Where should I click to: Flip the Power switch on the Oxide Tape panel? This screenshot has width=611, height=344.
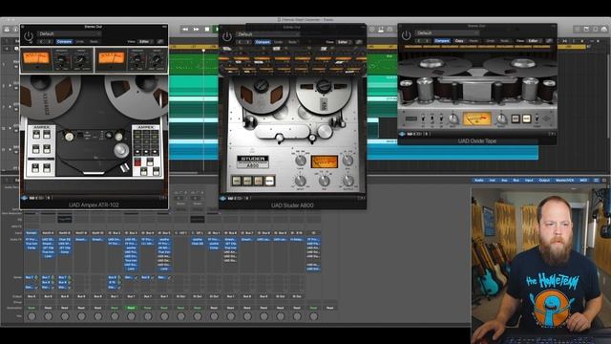point(537,118)
